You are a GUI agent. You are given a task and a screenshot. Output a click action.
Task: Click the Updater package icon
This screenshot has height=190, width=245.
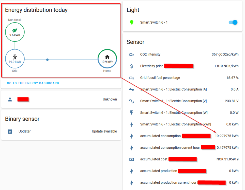point(10,131)
